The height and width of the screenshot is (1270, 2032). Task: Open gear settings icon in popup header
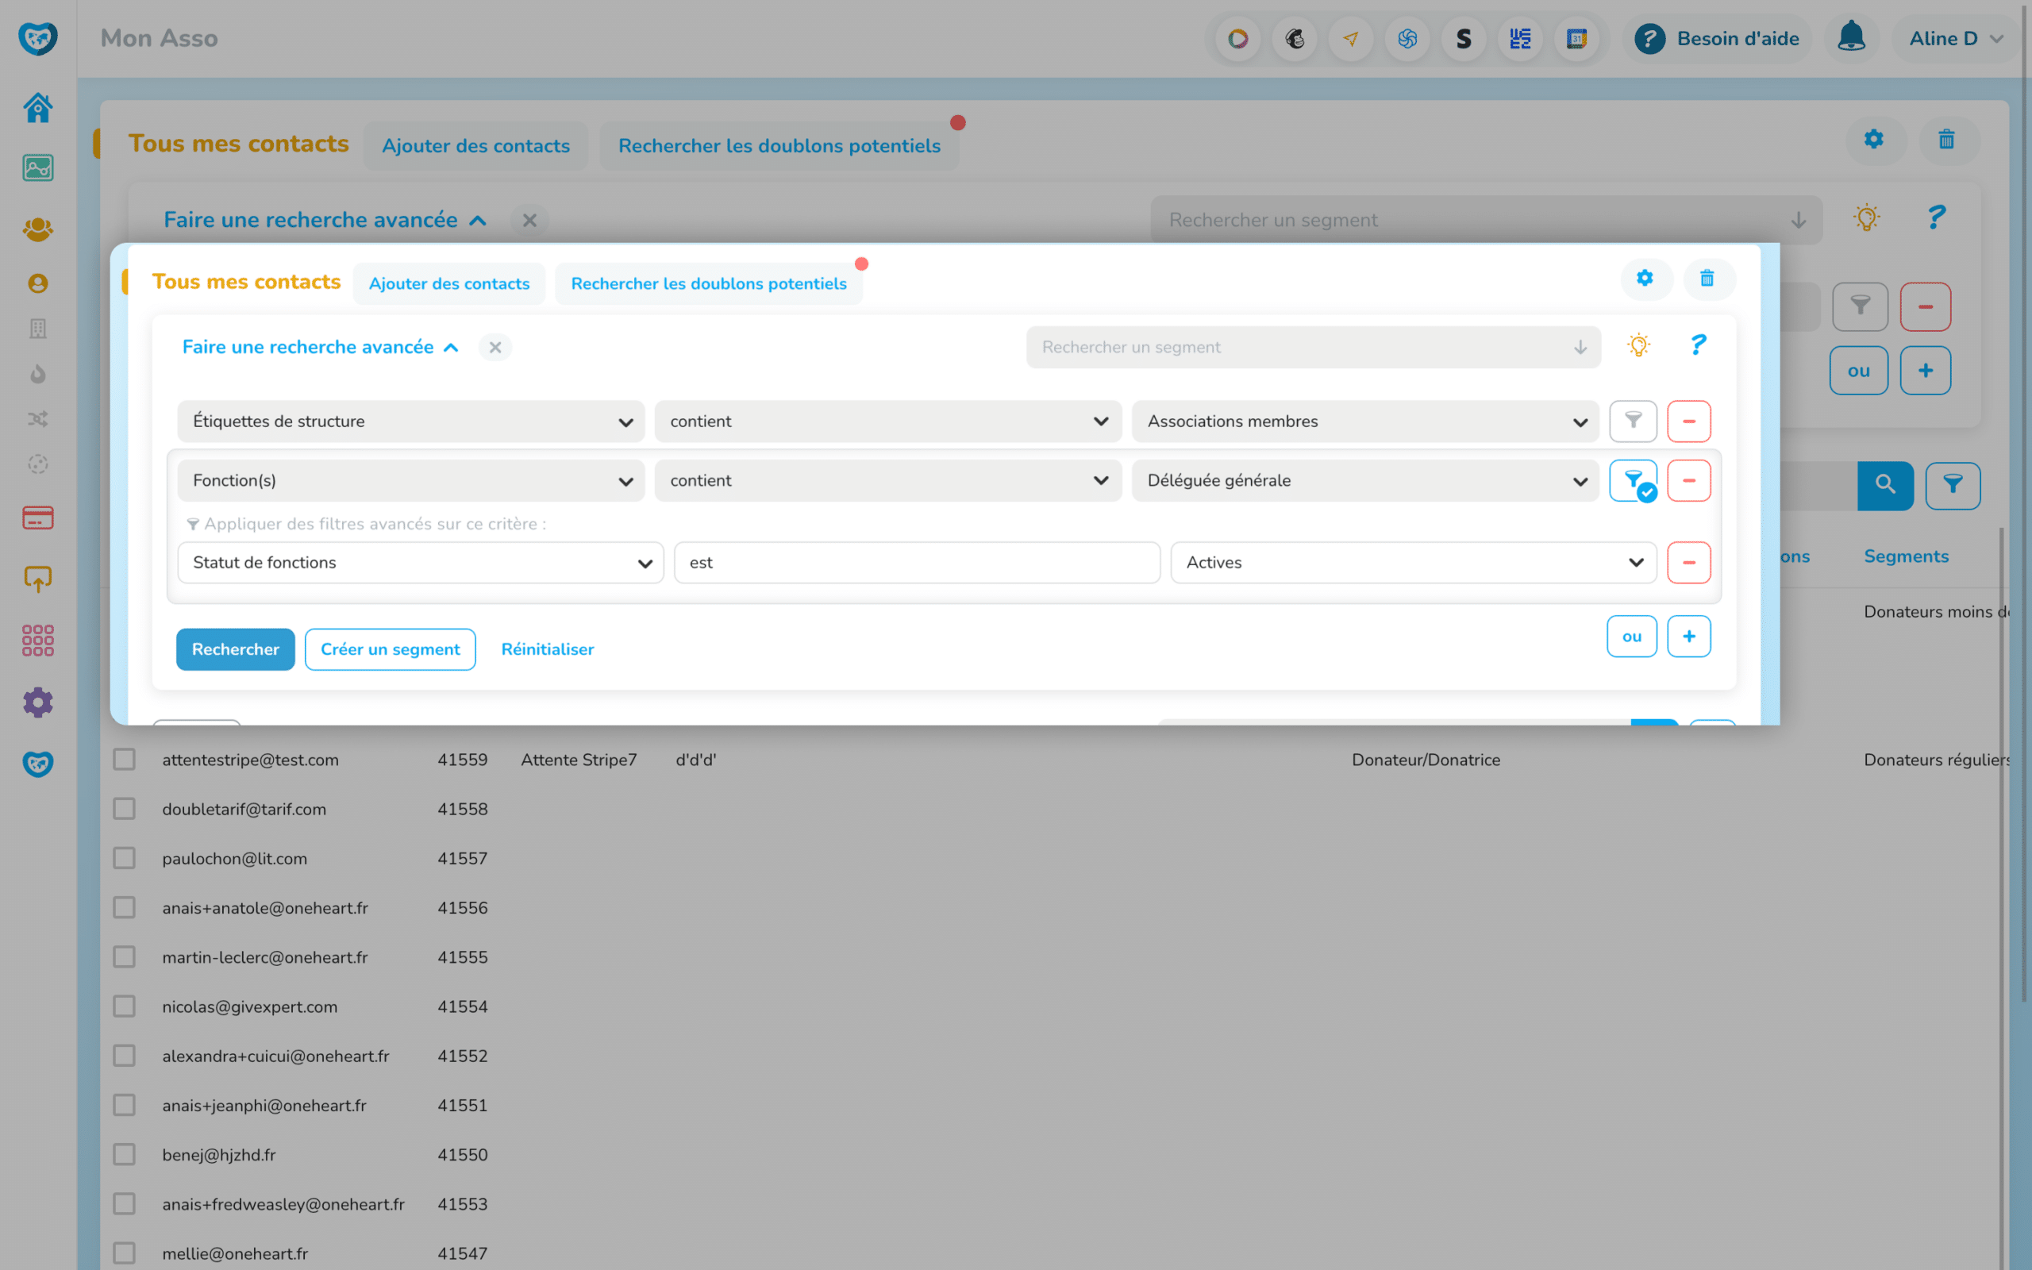pos(1644,279)
